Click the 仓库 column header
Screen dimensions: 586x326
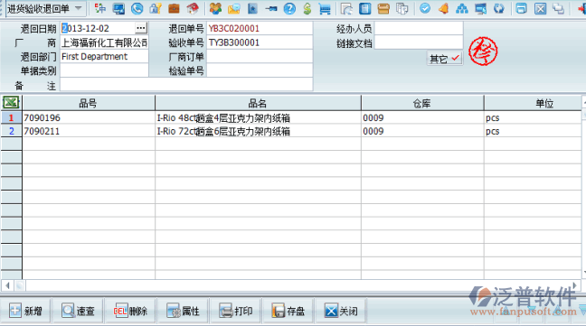[x=422, y=103]
